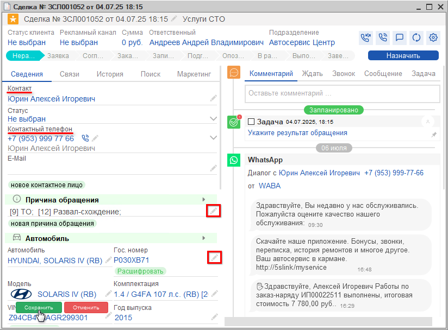This screenshot has width=448, height=330.
Task: Check the Задача task checkbox
Action: 251,122
